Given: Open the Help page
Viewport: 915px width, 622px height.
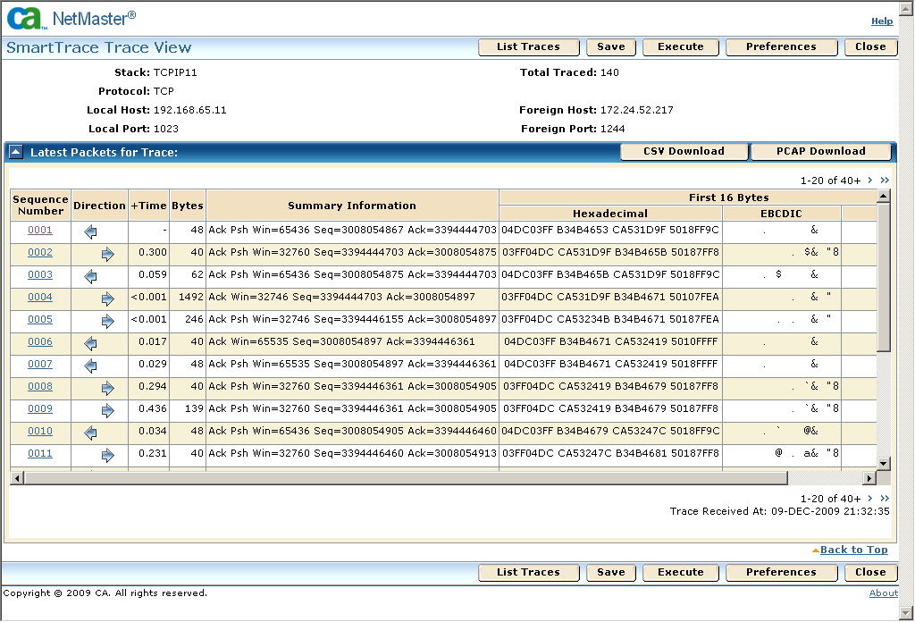Looking at the screenshot, I should pyautogui.click(x=882, y=21).
